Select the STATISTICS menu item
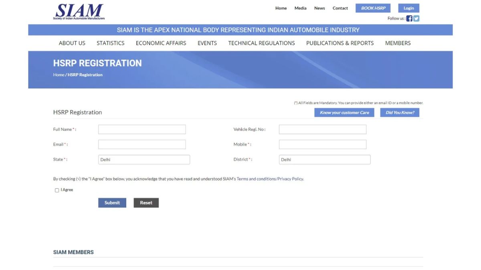481x270 pixels. point(110,43)
